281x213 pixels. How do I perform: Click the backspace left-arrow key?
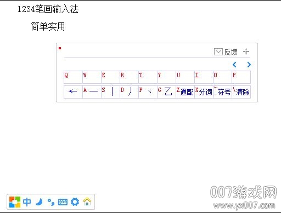[73, 92]
